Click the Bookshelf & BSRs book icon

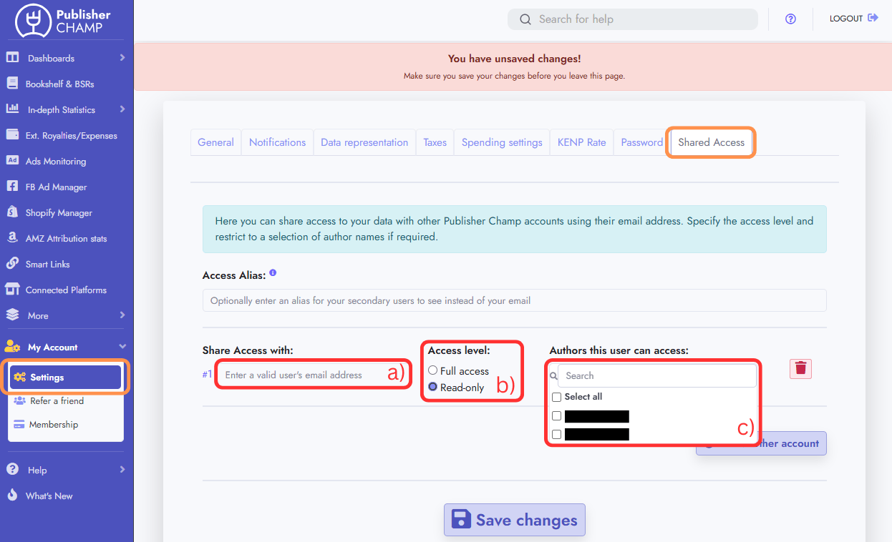12,83
